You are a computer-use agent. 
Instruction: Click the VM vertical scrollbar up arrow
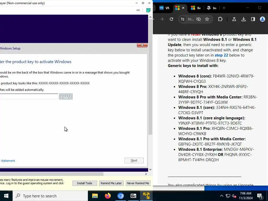(x=150, y=17)
